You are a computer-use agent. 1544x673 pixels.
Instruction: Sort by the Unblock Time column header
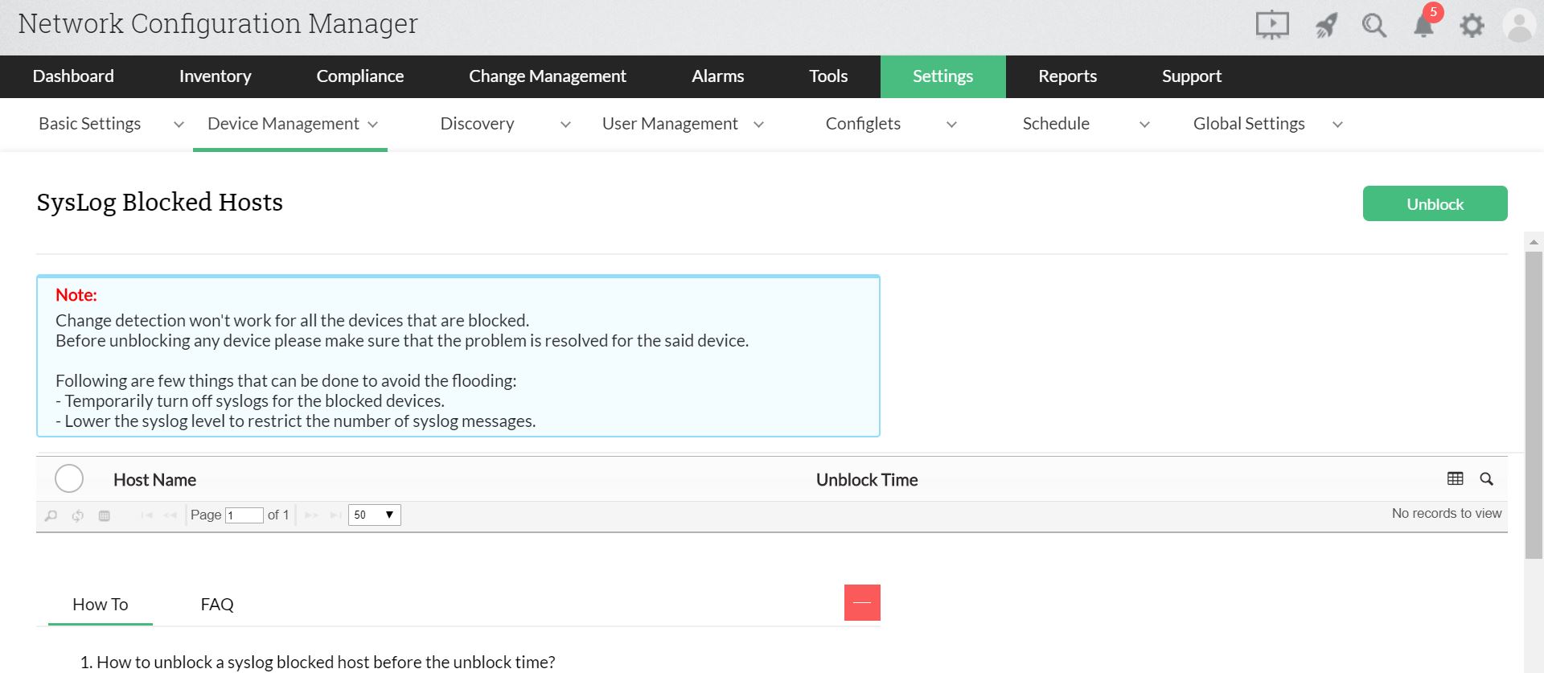(x=866, y=480)
